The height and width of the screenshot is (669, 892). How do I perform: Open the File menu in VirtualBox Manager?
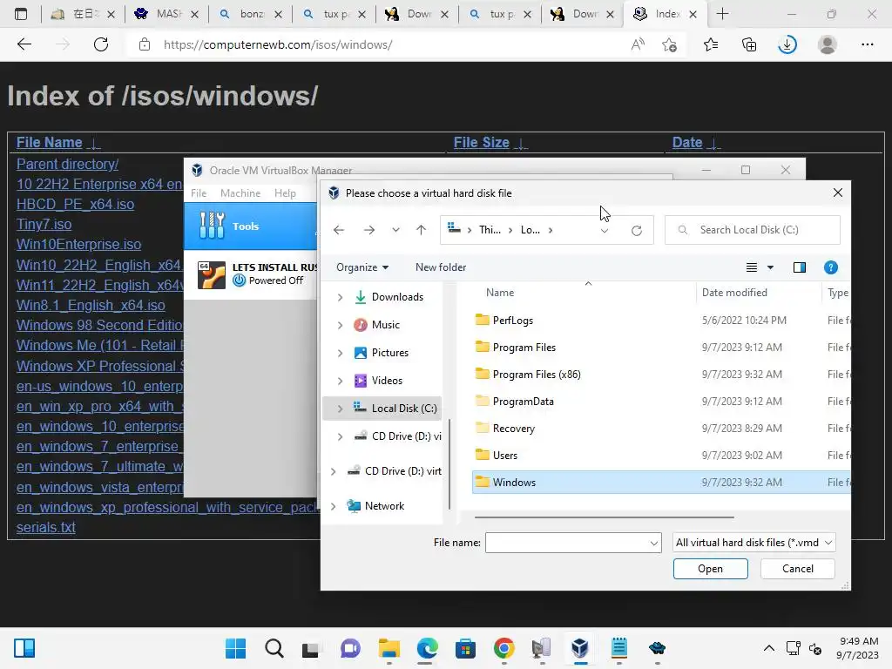click(x=199, y=193)
